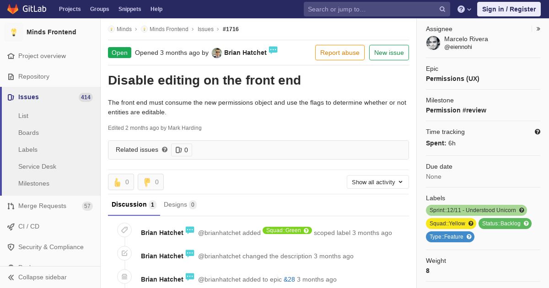Click Project overview home icon
The width and height of the screenshot is (549, 288).
(x=11, y=56)
